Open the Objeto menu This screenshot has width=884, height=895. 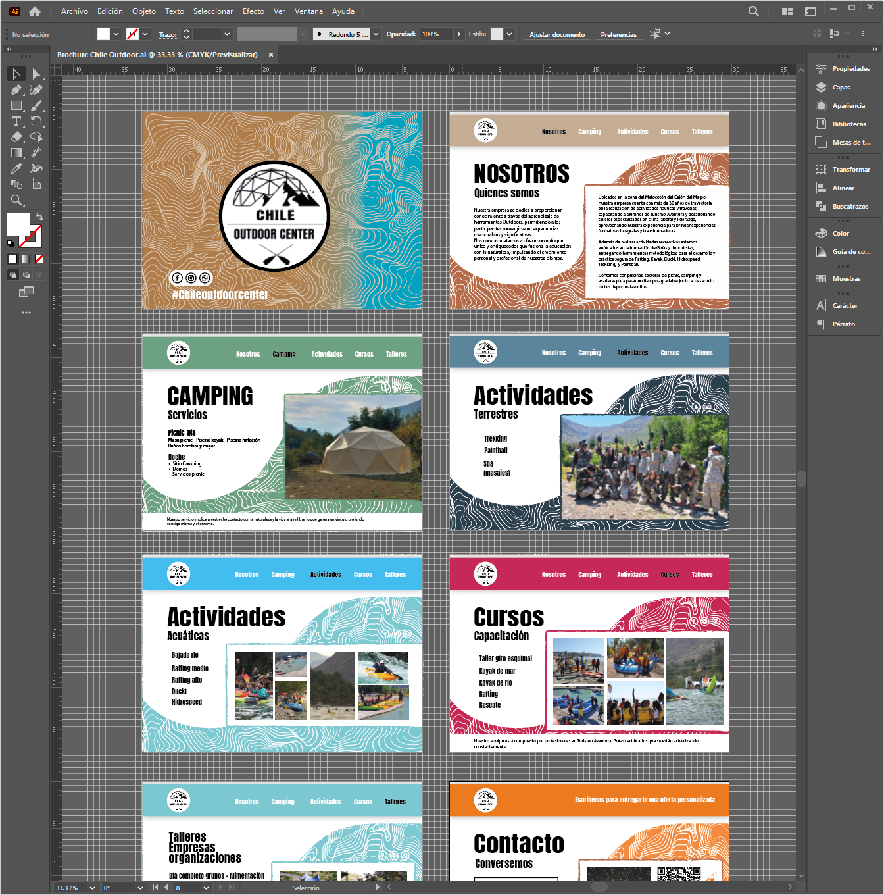click(x=143, y=11)
